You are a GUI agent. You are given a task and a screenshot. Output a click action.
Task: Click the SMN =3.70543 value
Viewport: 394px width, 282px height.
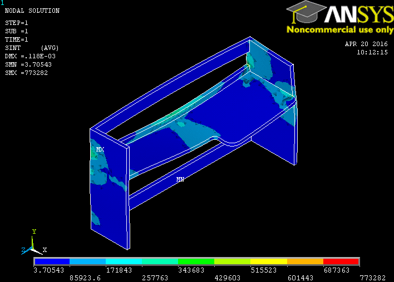(28, 64)
